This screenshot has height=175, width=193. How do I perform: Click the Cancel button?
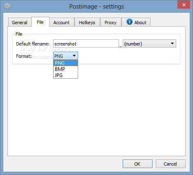pos(171,164)
